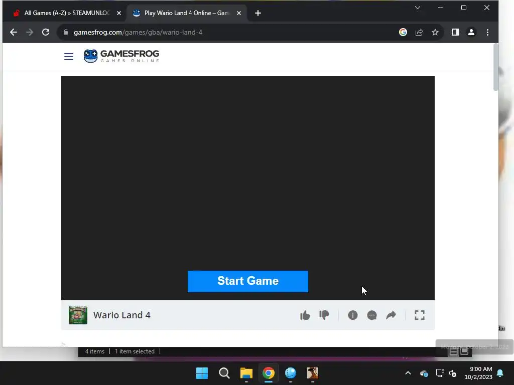Show hidden system tray icons
The image size is (514, 385).
(x=408, y=373)
